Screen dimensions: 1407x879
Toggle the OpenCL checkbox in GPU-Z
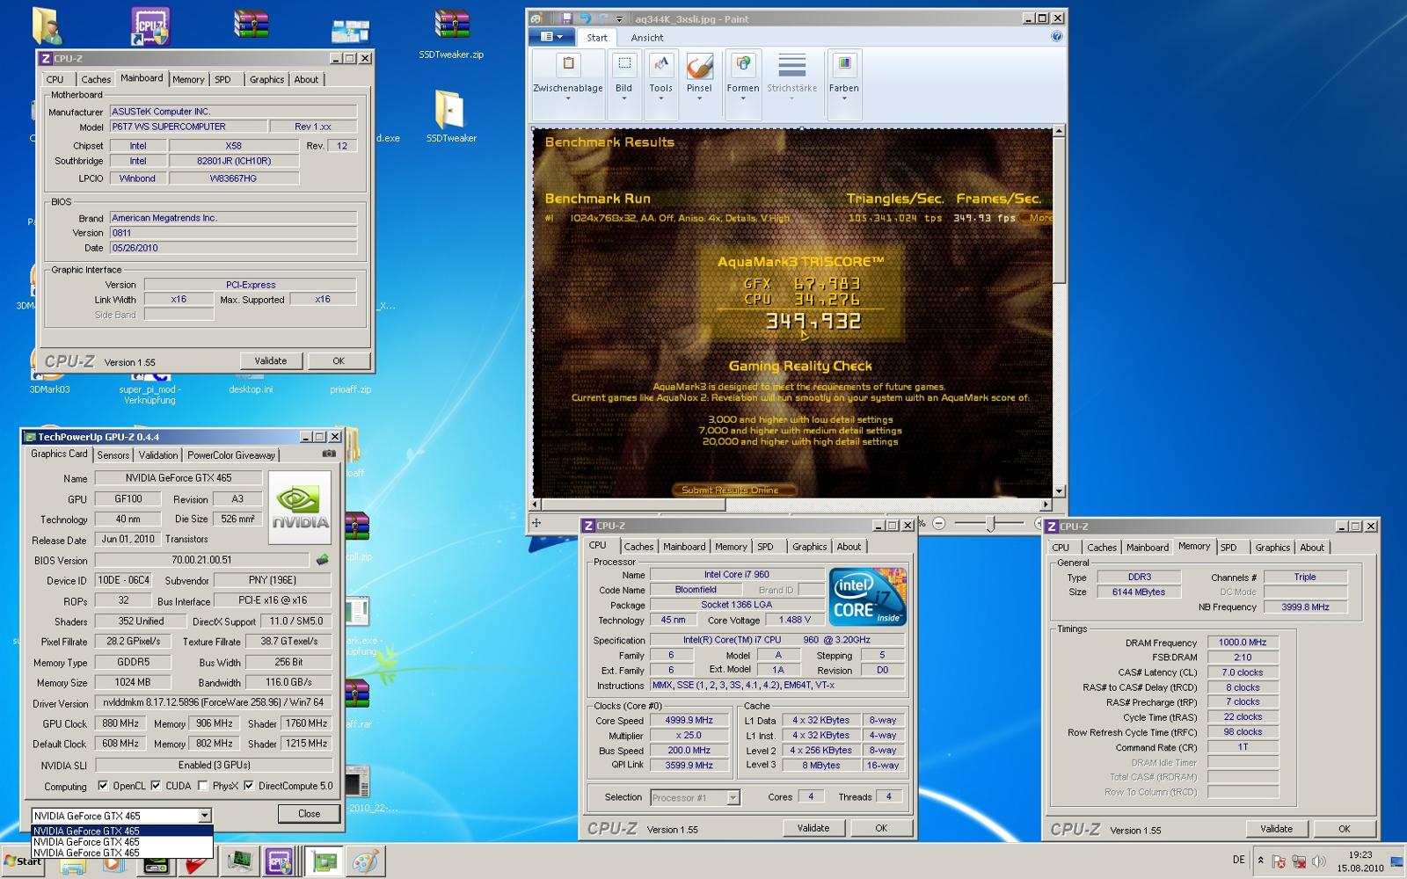[104, 786]
